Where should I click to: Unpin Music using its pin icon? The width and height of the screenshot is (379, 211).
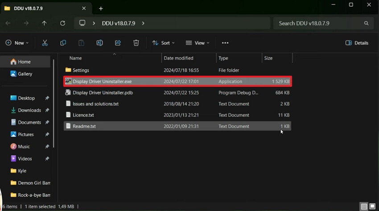point(47,146)
